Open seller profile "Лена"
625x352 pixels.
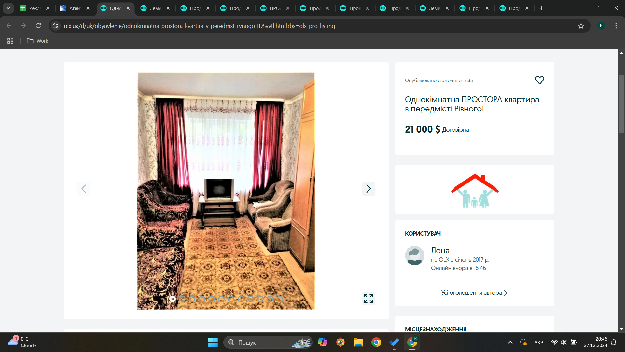pos(440,250)
